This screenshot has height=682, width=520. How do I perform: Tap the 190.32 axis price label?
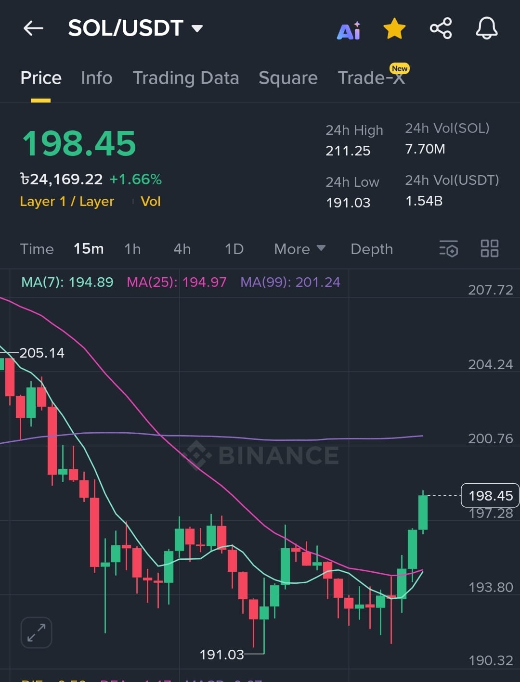[491, 660]
